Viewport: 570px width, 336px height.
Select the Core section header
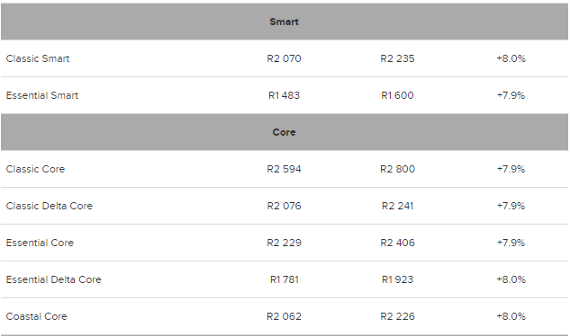(284, 132)
